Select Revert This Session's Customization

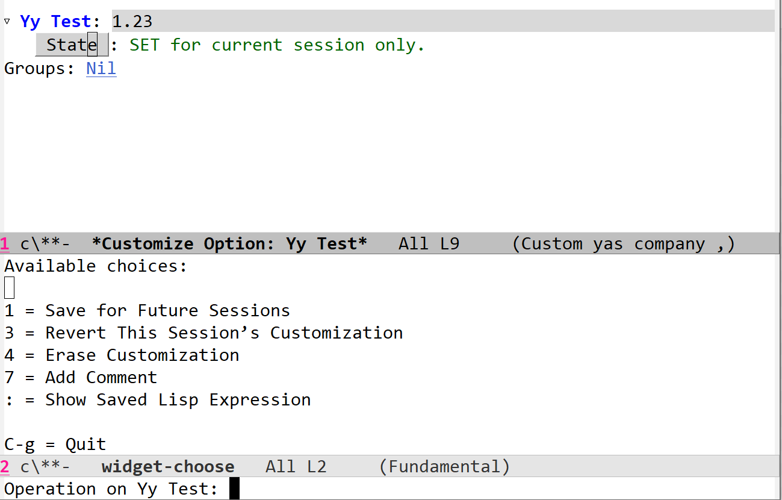tap(224, 333)
